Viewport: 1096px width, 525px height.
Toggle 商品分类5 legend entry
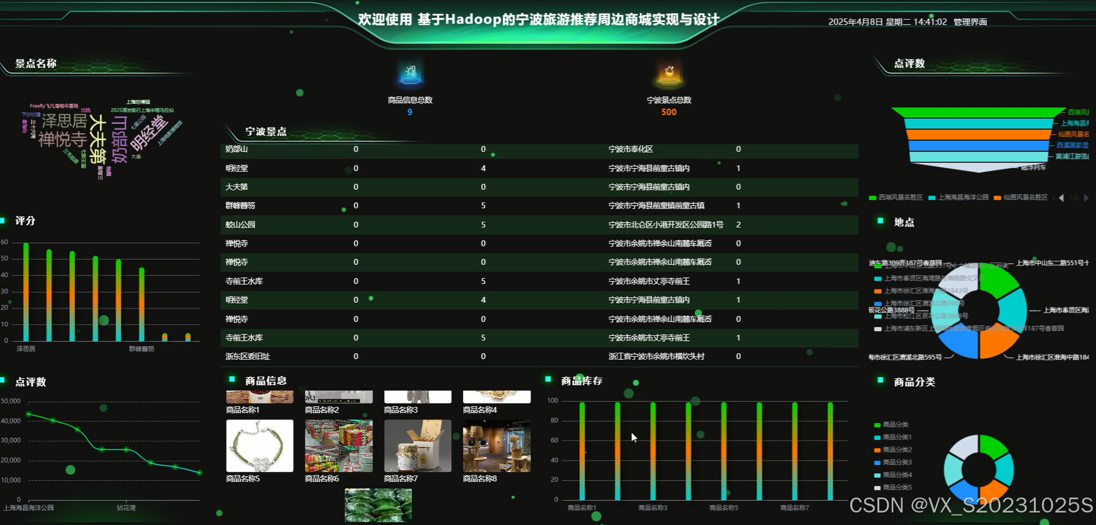pyautogui.click(x=893, y=487)
